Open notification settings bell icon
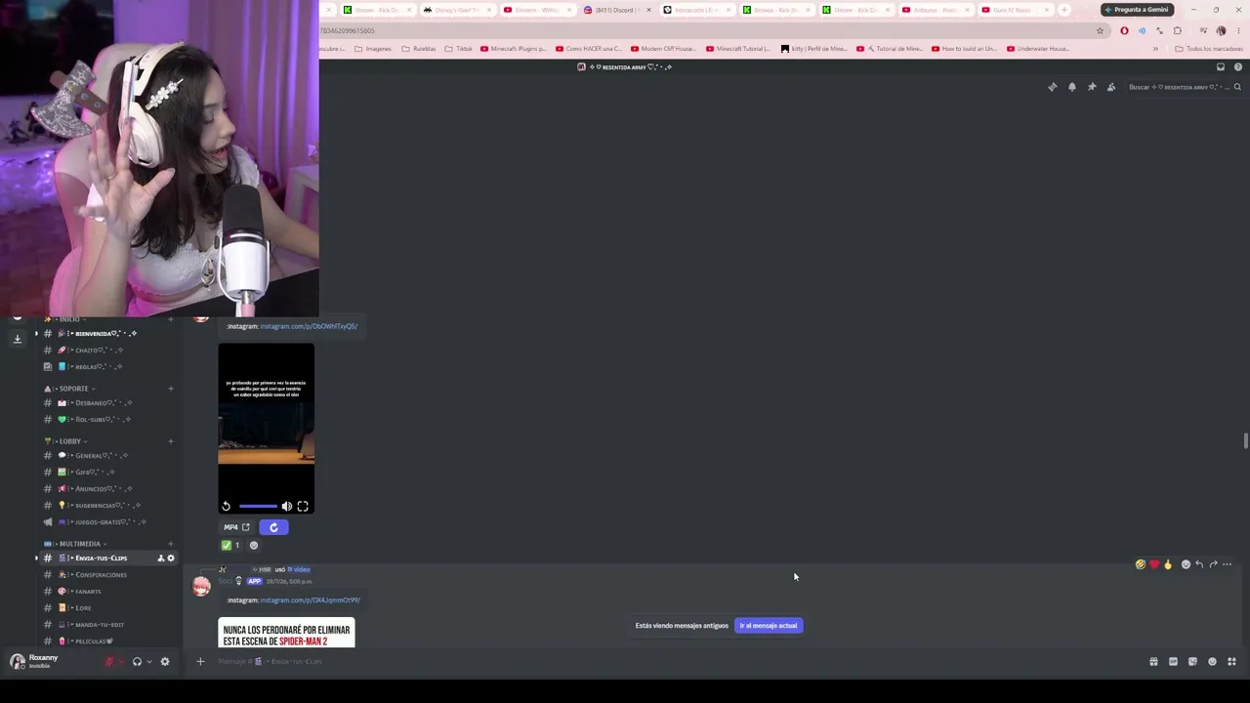The height and width of the screenshot is (703, 1250). (1071, 87)
